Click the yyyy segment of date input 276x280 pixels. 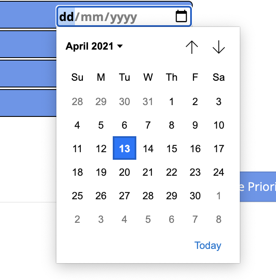(123, 17)
